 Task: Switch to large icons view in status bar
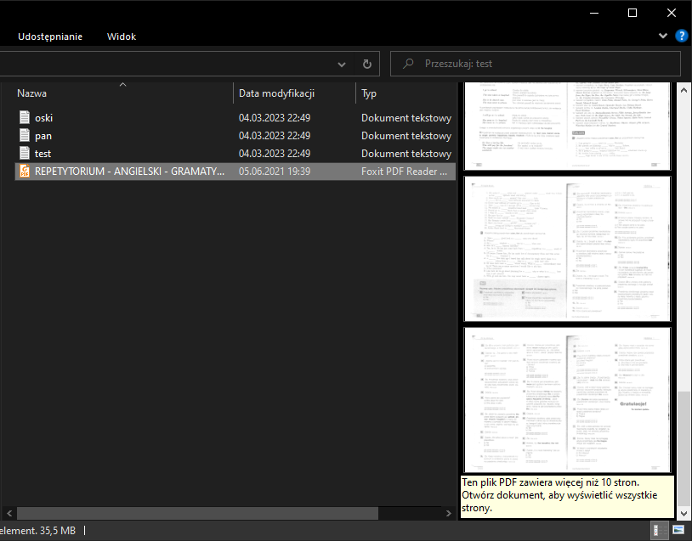(678, 530)
